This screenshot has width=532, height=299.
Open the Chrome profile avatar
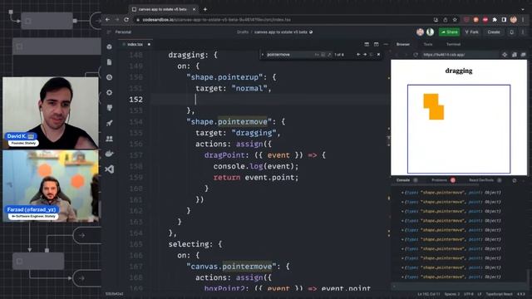point(514,20)
